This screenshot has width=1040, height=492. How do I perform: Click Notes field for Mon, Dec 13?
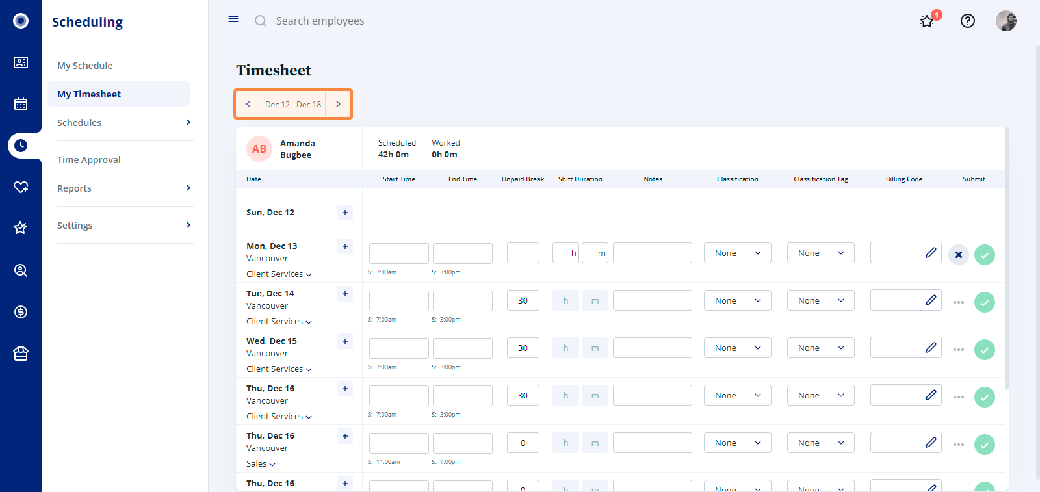pyautogui.click(x=652, y=253)
